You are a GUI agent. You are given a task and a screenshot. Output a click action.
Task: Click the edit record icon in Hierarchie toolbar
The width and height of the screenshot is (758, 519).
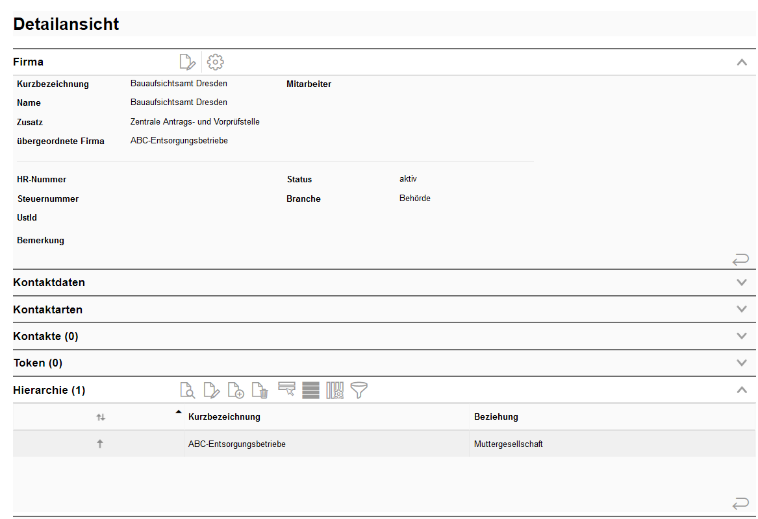212,391
